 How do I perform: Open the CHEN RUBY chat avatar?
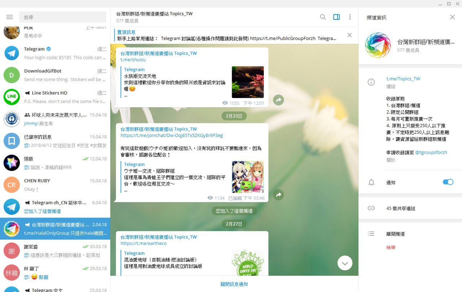pos(12,185)
